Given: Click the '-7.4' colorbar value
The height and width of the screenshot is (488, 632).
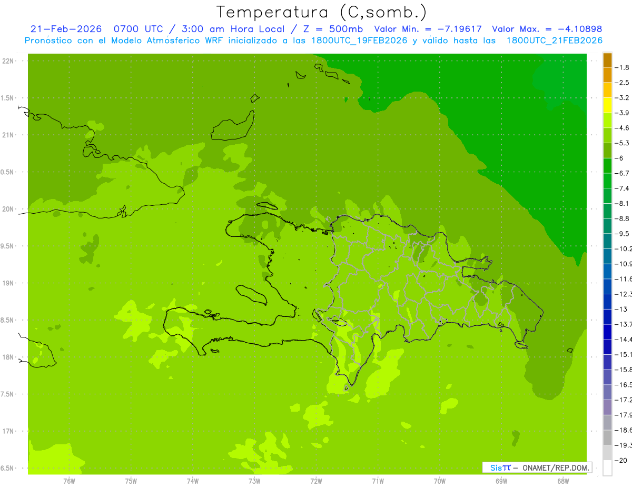Looking at the screenshot, I should coord(623,188).
